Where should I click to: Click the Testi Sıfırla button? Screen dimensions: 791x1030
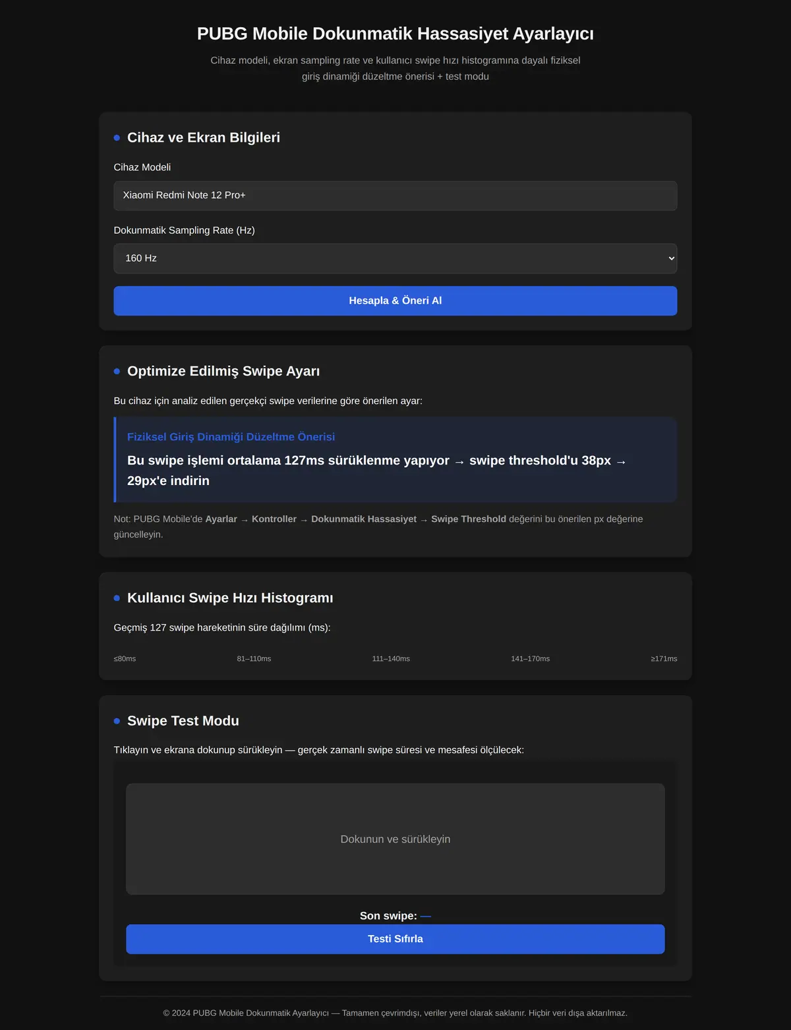[395, 939]
